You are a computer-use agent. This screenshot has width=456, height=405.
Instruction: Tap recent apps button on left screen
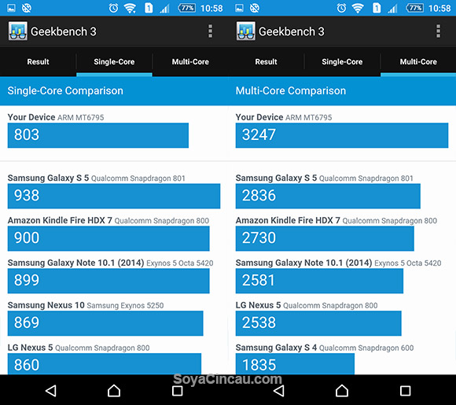[x=177, y=391]
